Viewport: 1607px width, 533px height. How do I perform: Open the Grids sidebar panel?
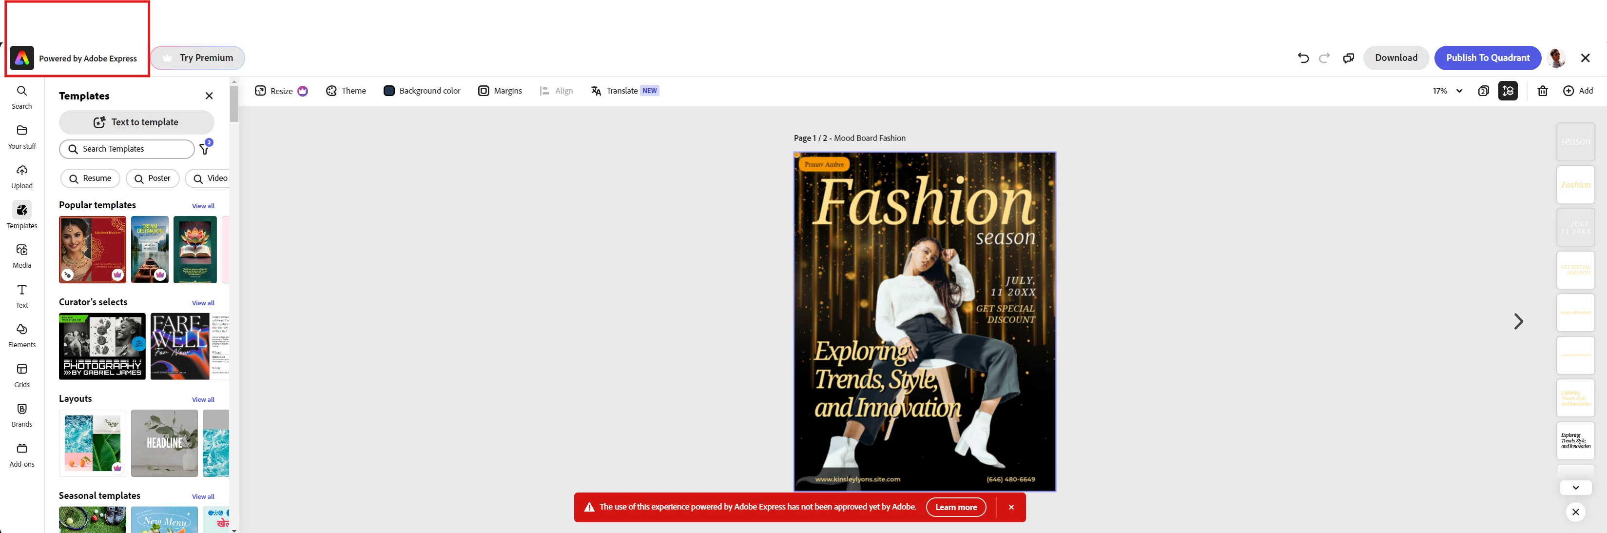(22, 375)
